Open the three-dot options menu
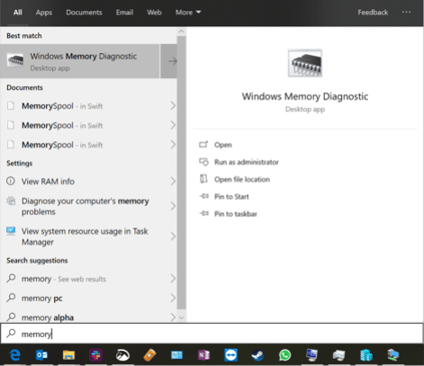The image size is (424, 366). pos(406,12)
